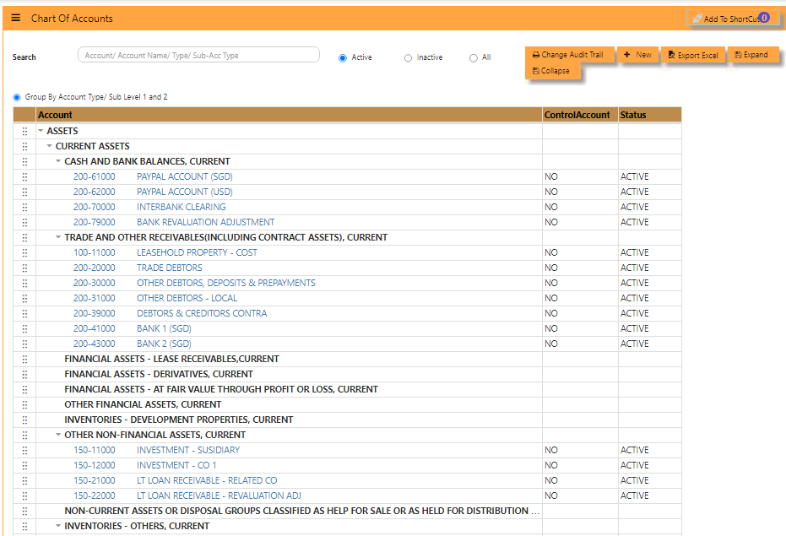
Task: Create a New account
Action: [637, 55]
